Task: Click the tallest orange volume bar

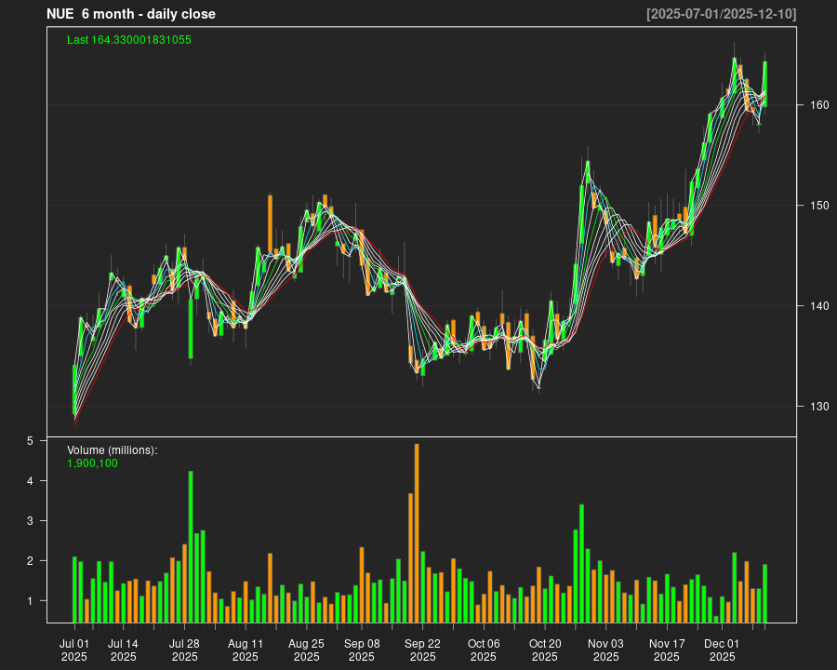Action: 417,532
